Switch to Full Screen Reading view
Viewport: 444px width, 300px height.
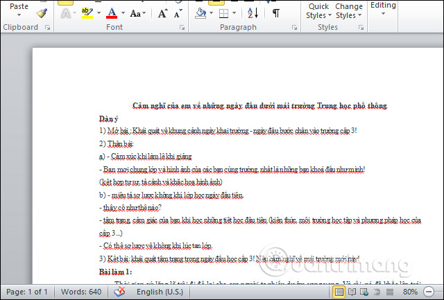[352, 292]
